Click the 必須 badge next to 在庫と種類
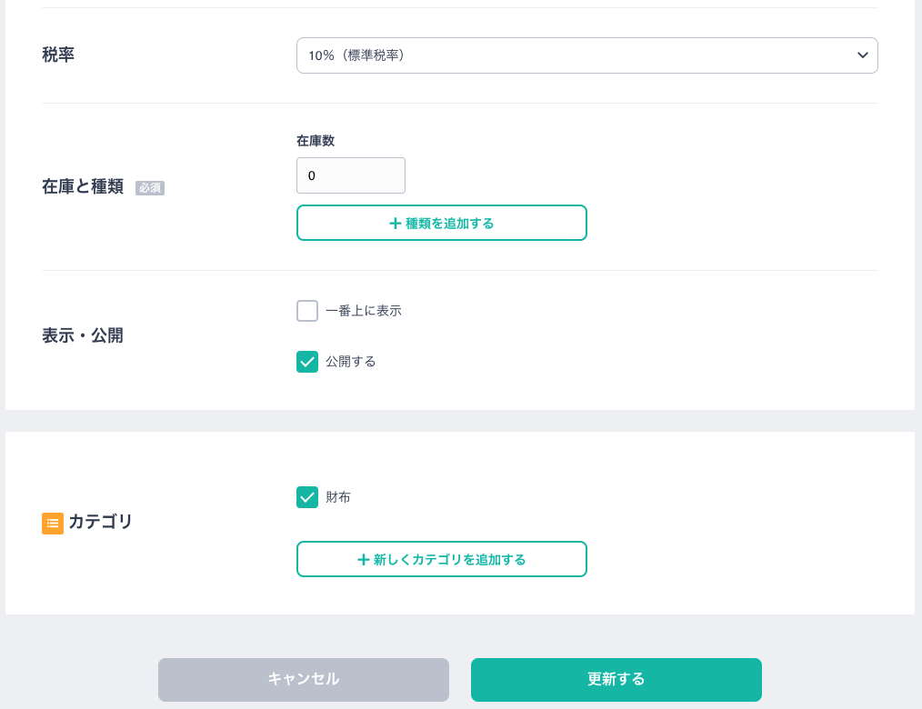The image size is (922, 709). tap(150, 188)
